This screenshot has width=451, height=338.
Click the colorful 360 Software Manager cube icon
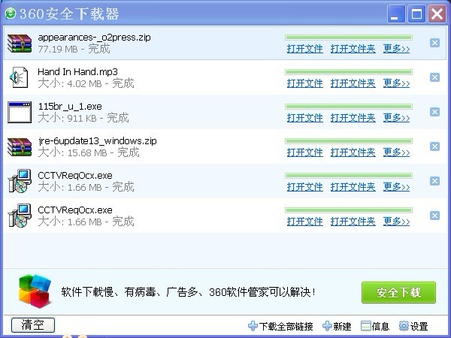(35, 291)
